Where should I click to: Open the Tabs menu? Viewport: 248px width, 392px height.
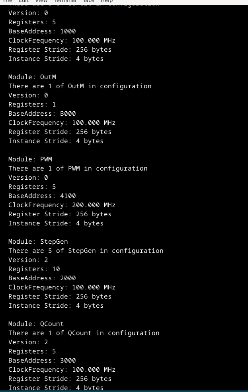(x=89, y=1)
